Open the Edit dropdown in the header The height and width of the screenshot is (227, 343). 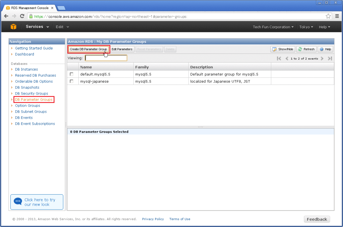[62, 27]
